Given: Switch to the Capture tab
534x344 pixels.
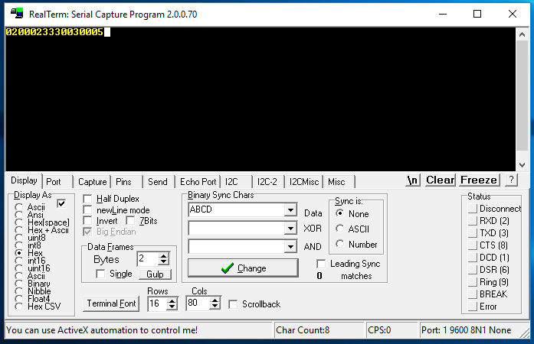Looking at the screenshot, I should (92, 182).
